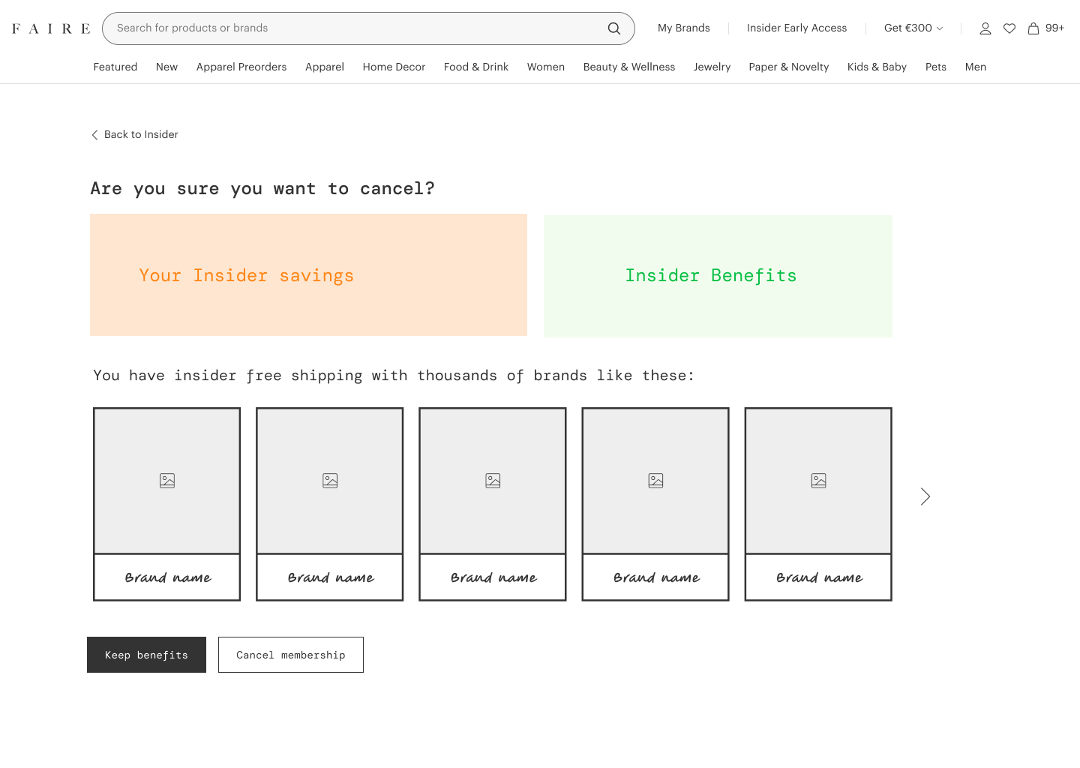The image size is (1080, 768).
Task: Open My Brands
Action: coord(684,28)
